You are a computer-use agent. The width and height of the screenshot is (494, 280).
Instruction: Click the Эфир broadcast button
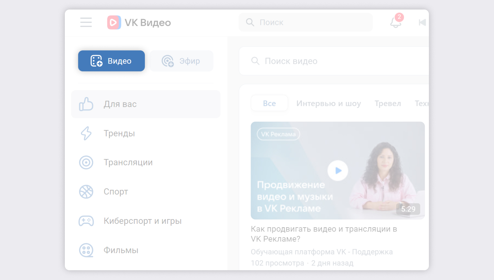click(x=181, y=61)
